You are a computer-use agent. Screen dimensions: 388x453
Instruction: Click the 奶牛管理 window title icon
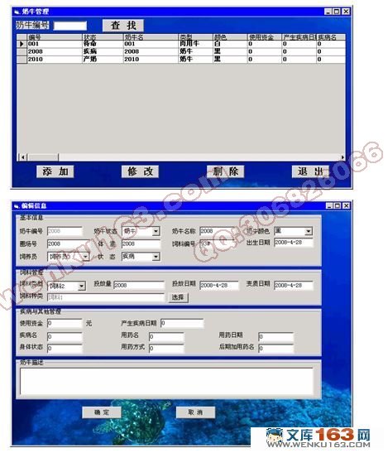coord(17,12)
